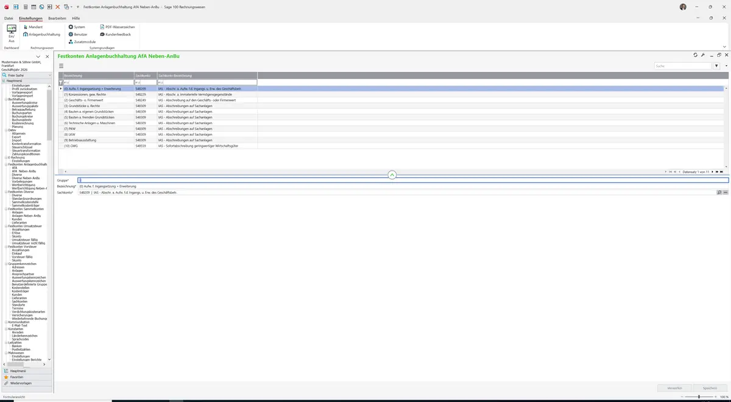Click the Speichern button
731x402 pixels.
tap(710, 387)
